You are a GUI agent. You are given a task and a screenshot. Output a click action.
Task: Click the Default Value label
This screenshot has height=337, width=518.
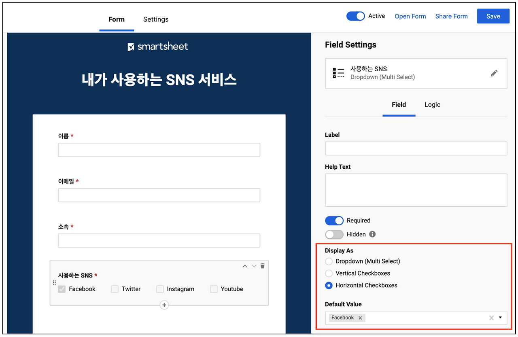(343, 304)
